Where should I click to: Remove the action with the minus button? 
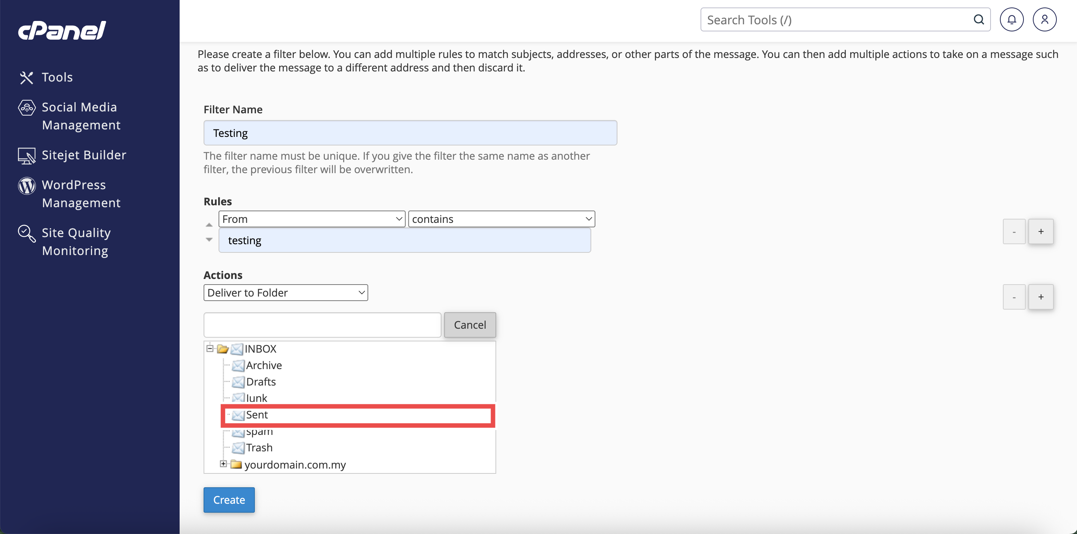pyautogui.click(x=1013, y=297)
